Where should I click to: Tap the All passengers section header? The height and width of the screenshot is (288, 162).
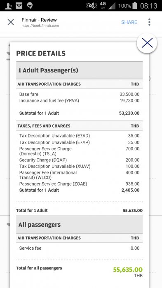tap(79, 225)
